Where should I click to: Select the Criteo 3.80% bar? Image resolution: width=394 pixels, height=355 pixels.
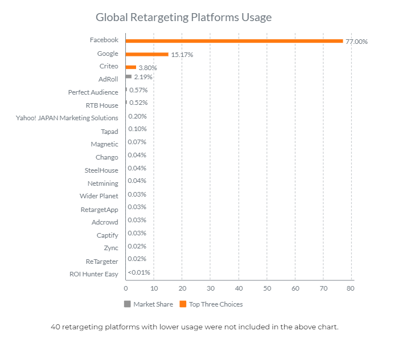point(131,67)
